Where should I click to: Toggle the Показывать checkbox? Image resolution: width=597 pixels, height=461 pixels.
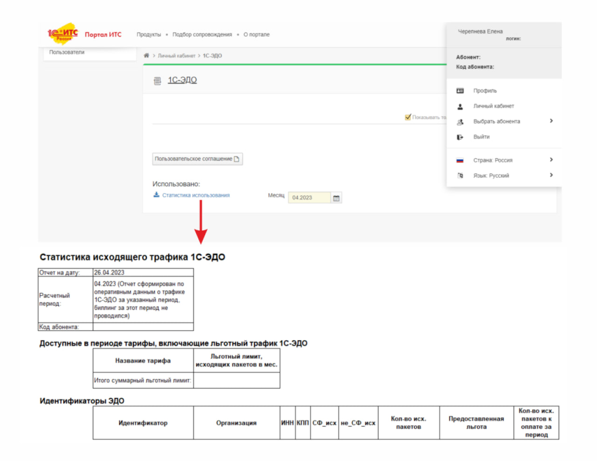pyautogui.click(x=408, y=117)
